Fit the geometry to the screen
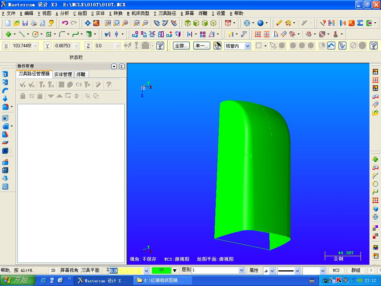This screenshot has width=381, height=286. click(87, 23)
